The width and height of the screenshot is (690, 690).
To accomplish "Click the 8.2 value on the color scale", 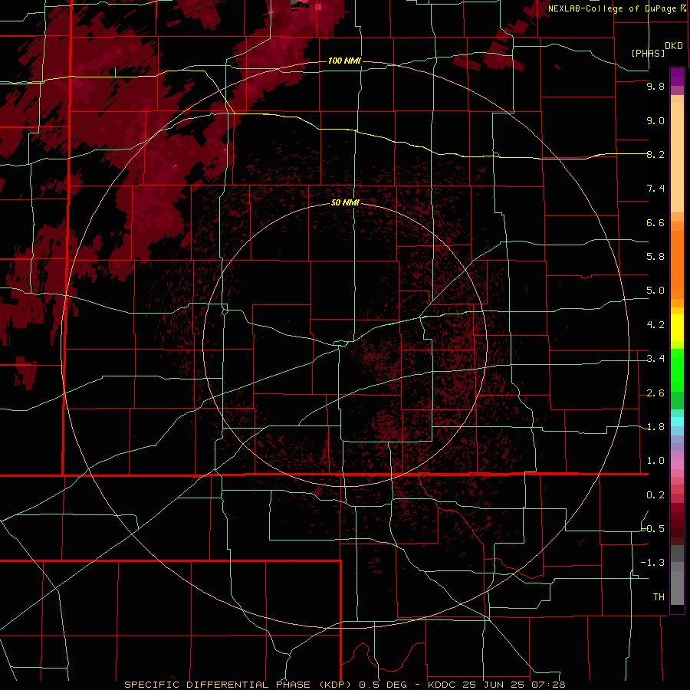I will point(655,154).
